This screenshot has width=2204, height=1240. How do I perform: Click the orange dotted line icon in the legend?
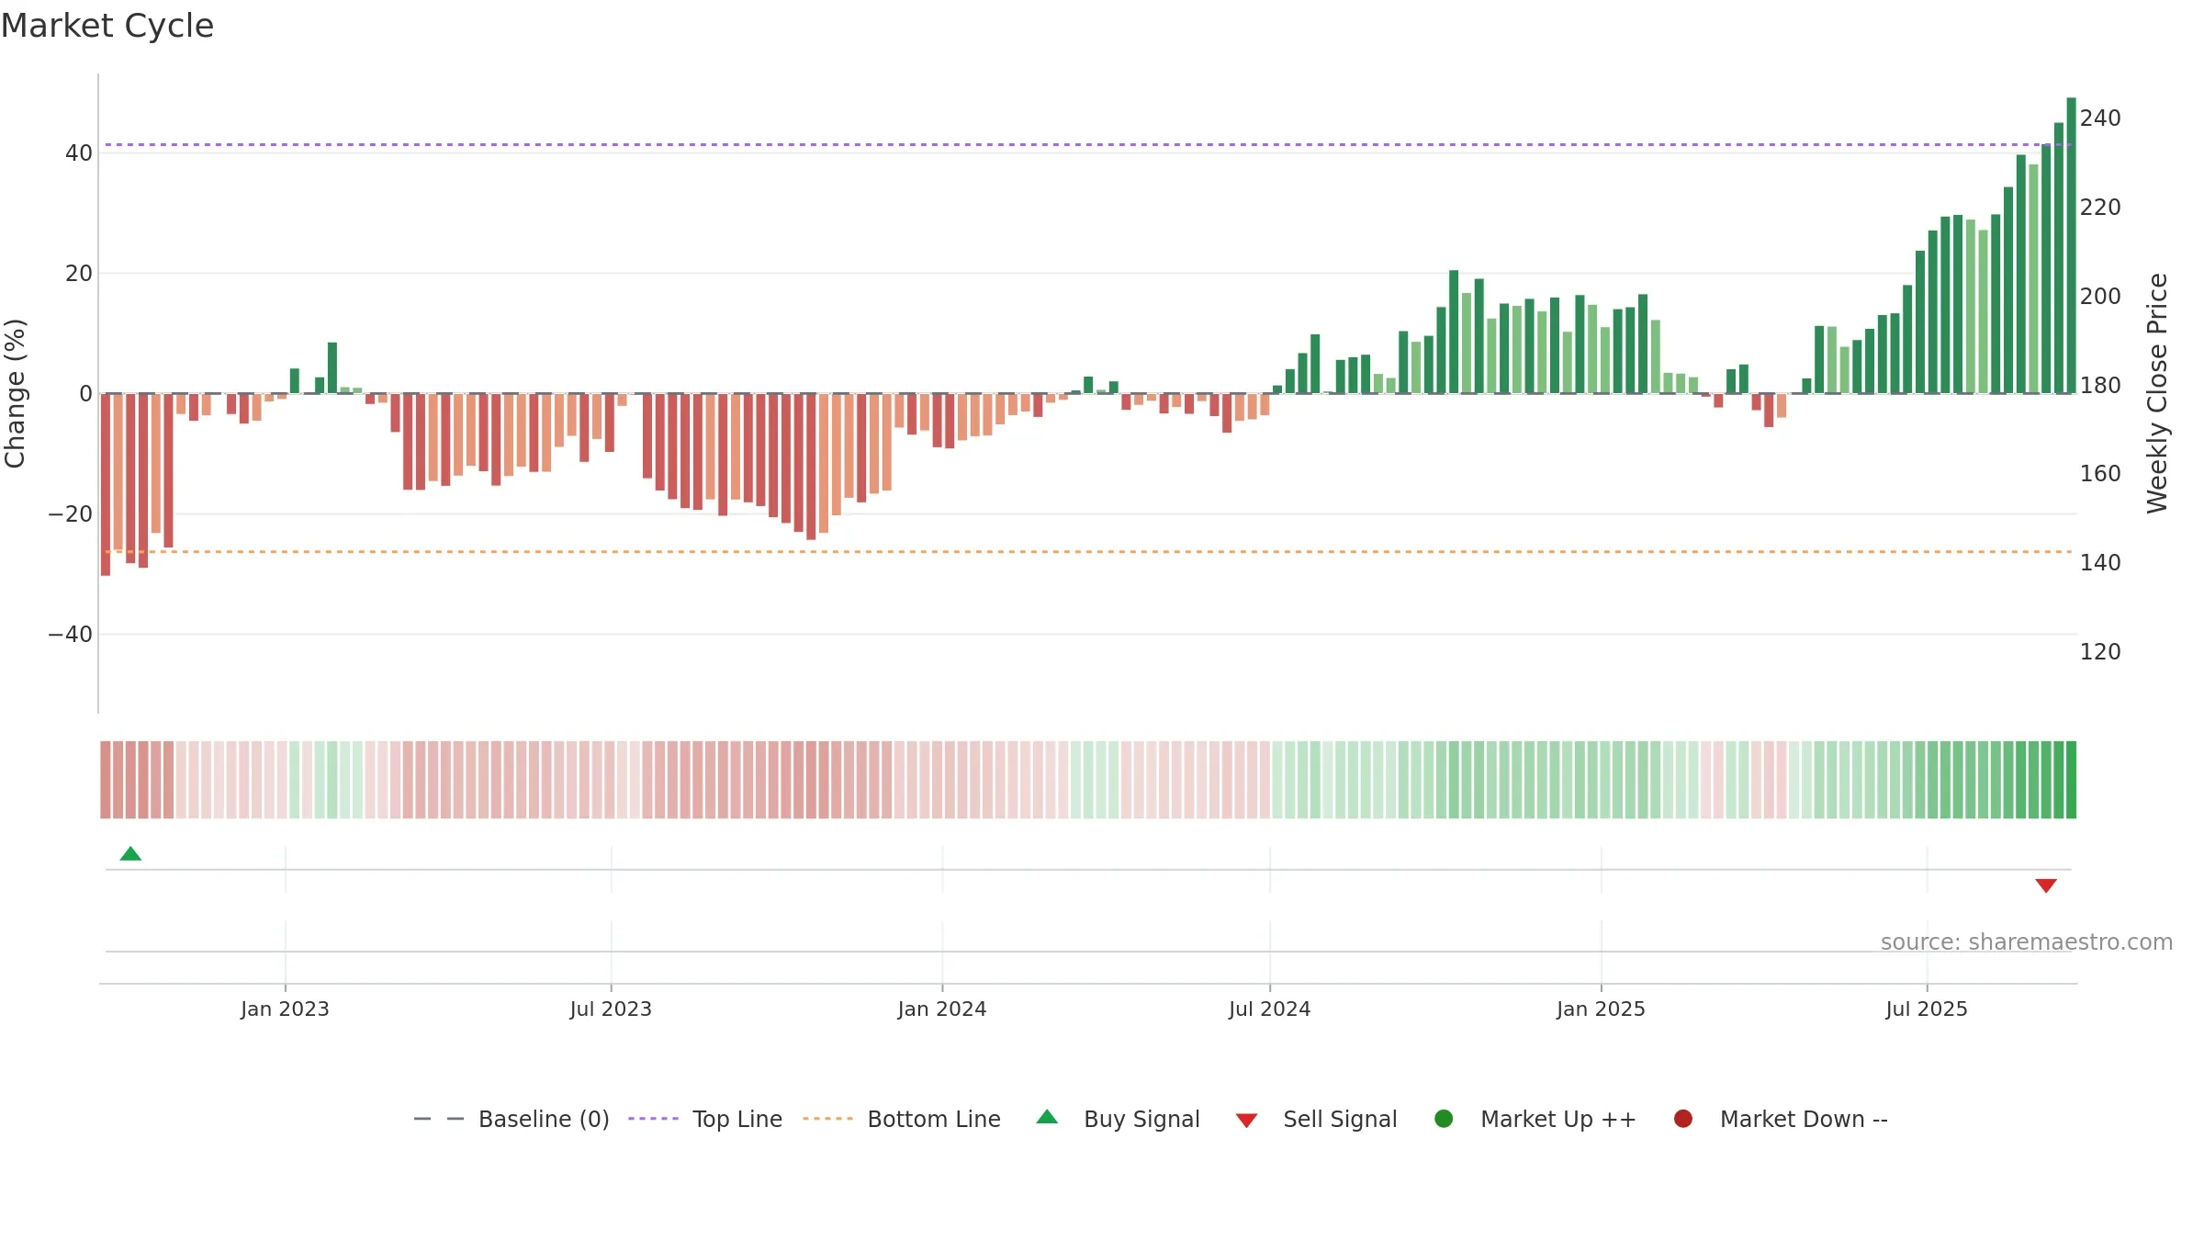click(x=827, y=1119)
